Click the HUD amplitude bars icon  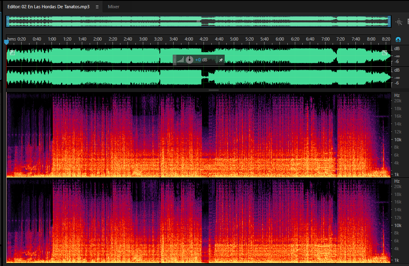[180, 60]
